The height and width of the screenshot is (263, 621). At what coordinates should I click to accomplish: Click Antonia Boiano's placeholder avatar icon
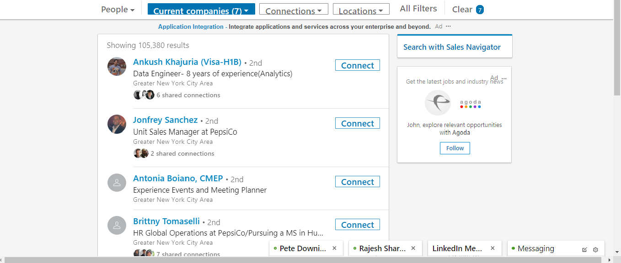point(117,183)
